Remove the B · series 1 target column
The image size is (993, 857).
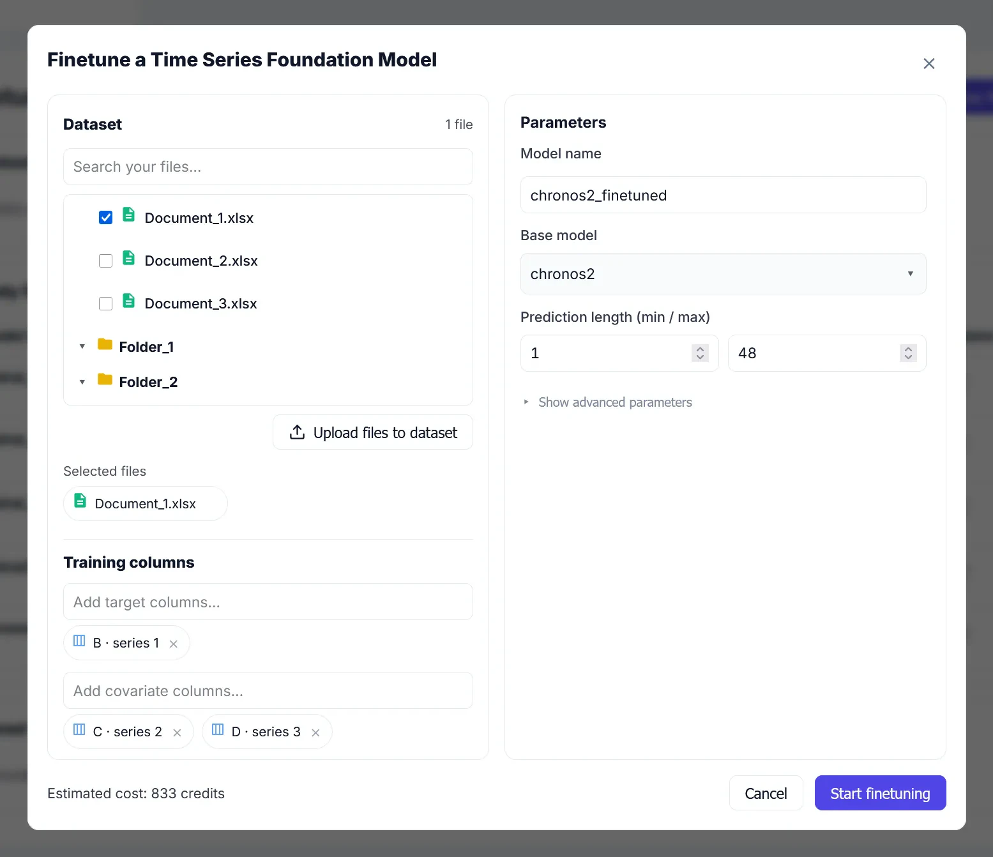pyautogui.click(x=173, y=644)
